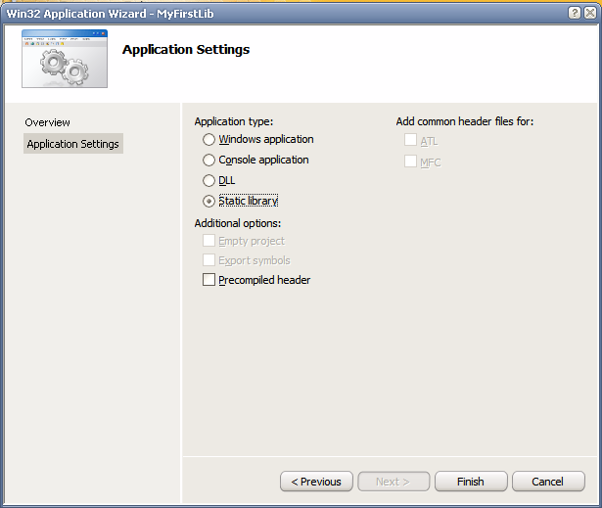Select Application Settings in the sidebar
Image resolution: width=602 pixels, height=508 pixels.
point(73,144)
